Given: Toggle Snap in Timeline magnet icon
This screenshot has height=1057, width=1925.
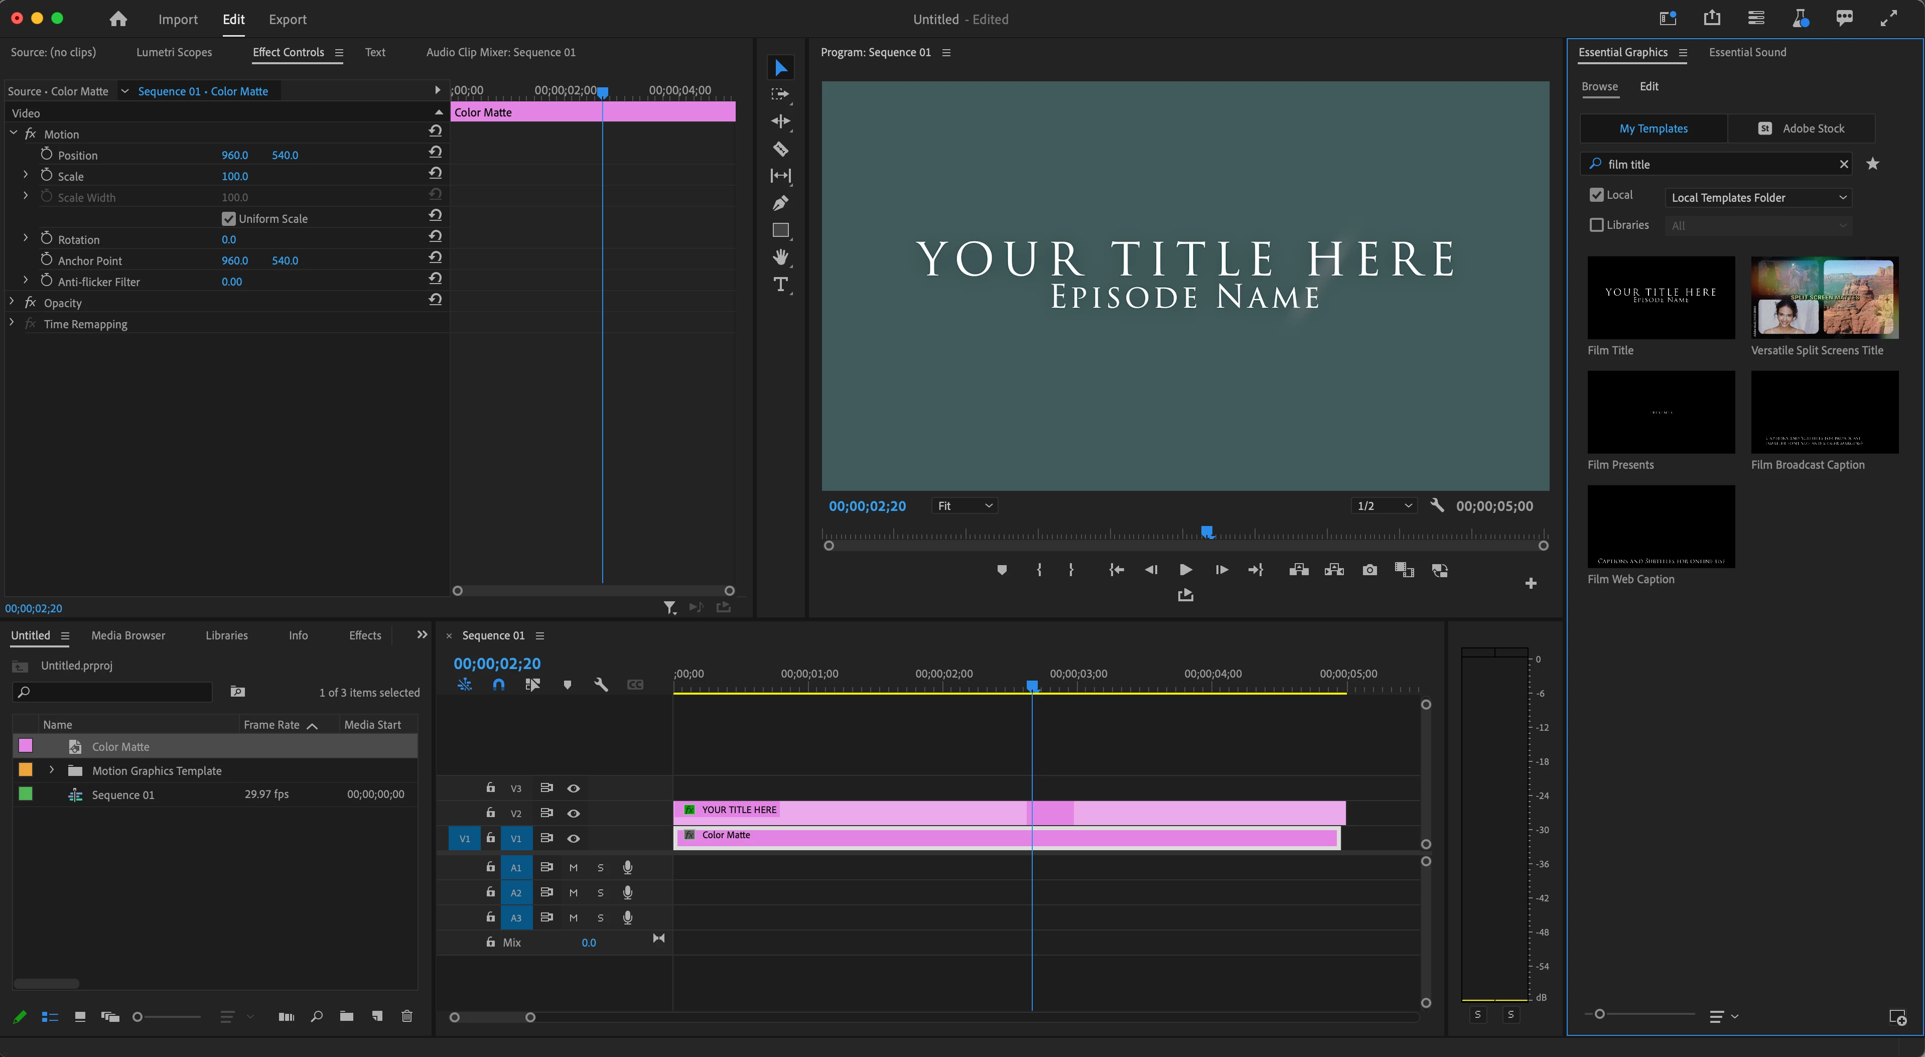Looking at the screenshot, I should tap(498, 684).
